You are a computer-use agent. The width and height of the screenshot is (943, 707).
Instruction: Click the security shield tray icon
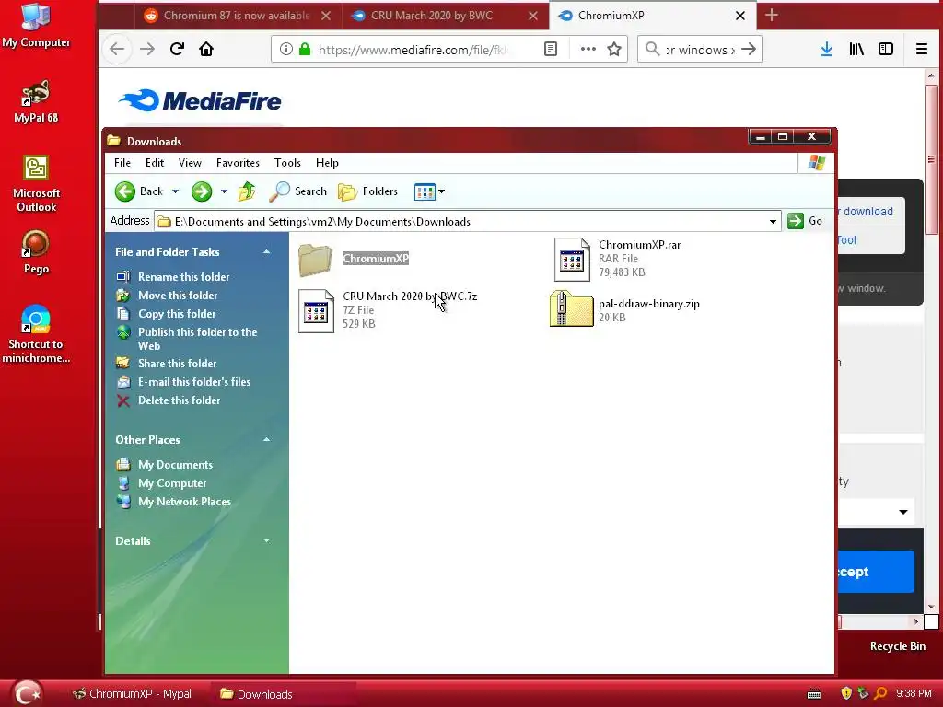pyautogui.click(x=846, y=694)
